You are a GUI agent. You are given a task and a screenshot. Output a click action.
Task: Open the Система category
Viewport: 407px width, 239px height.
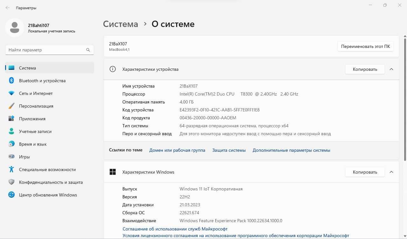click(x=50, y=68)
